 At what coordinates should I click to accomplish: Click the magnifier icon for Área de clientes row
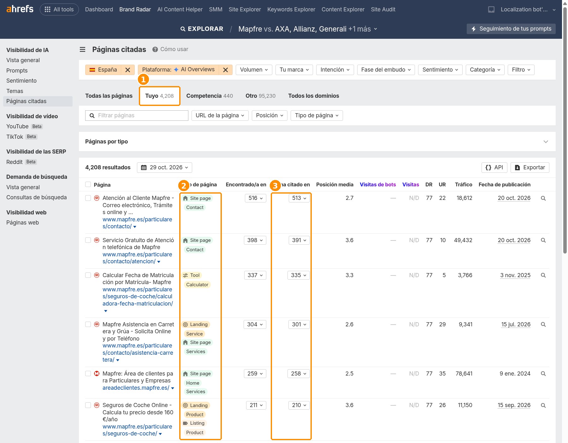[543, 374]
